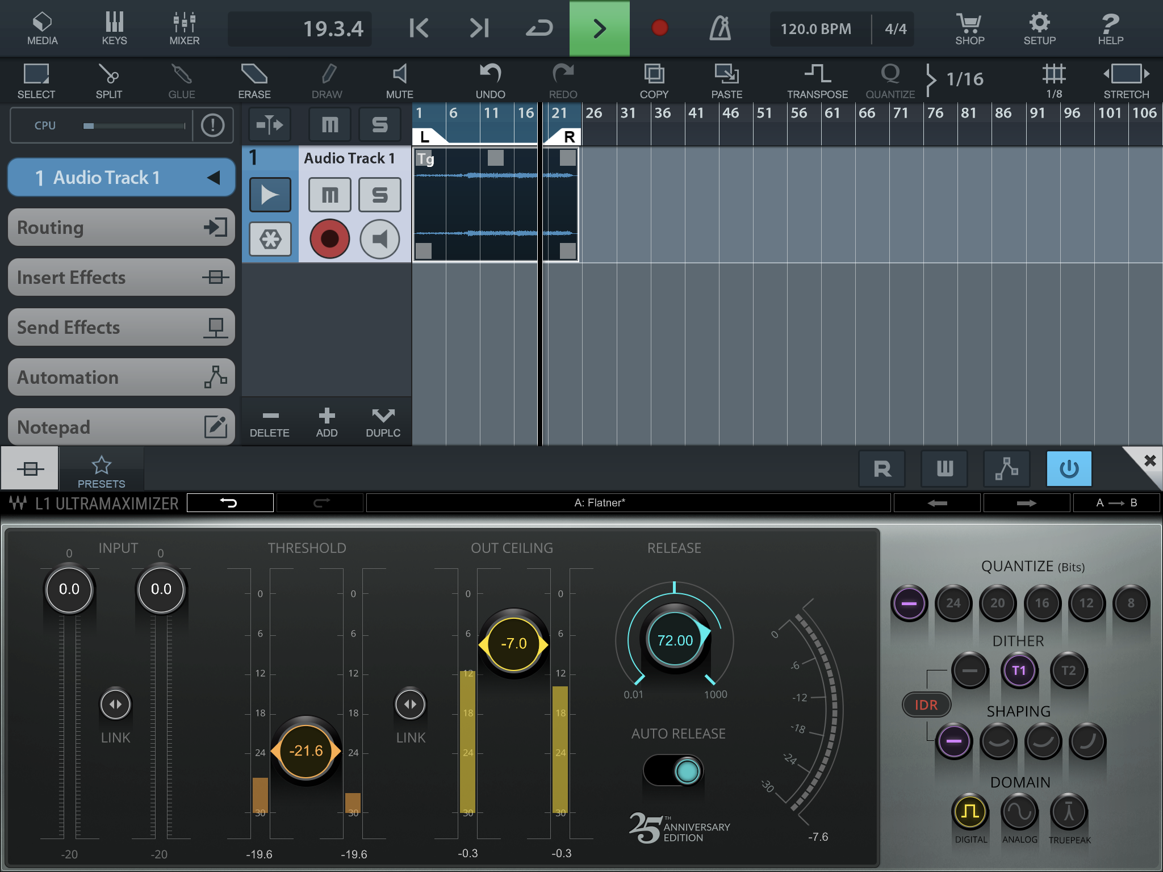The image size is (1163, 872).
Task: Toggle the metronome click
Action: pyautogui.click(x=720, y=28)
